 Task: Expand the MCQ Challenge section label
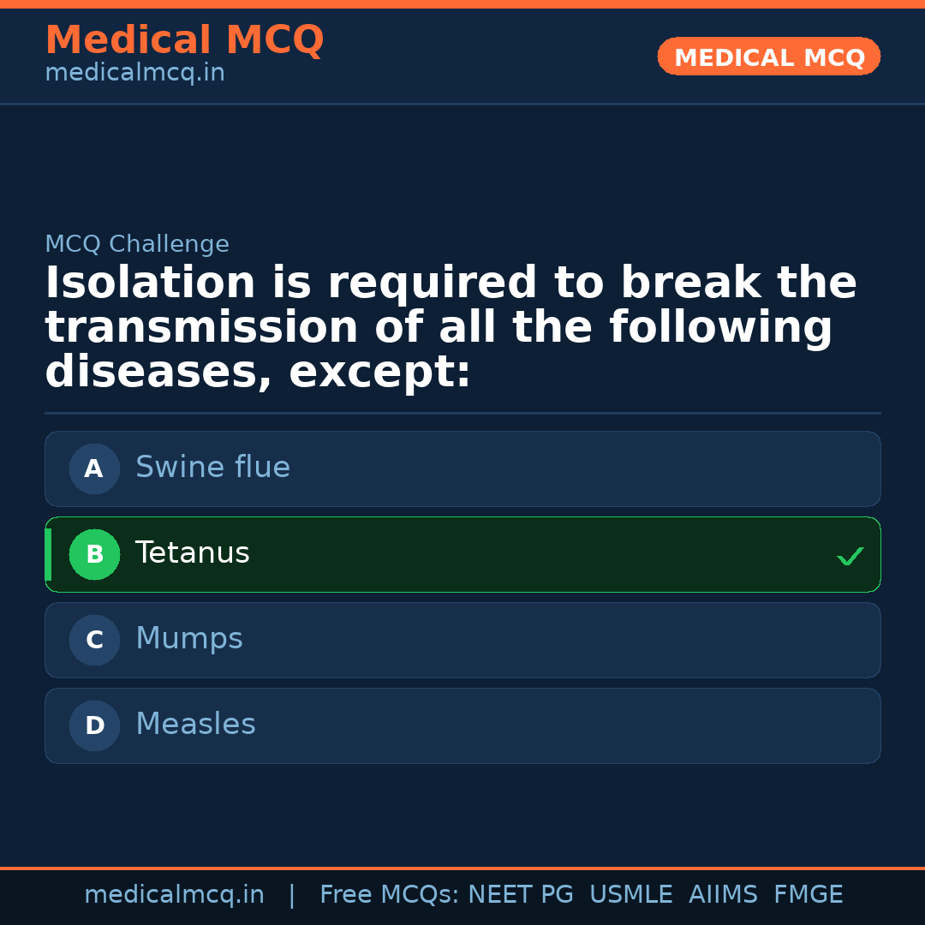137,244
